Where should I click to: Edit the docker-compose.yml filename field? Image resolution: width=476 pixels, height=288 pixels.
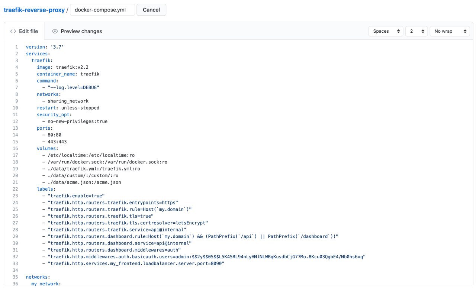(x=102, y=10)
